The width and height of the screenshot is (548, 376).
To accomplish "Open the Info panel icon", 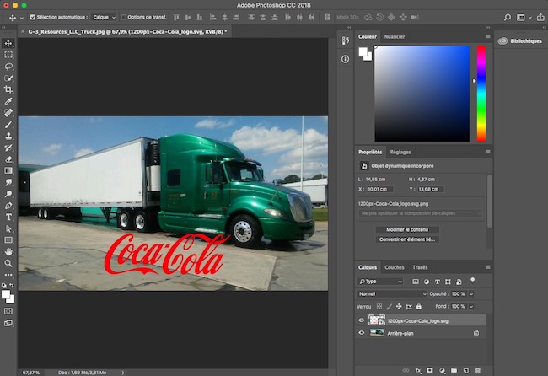I will [346, 59].
